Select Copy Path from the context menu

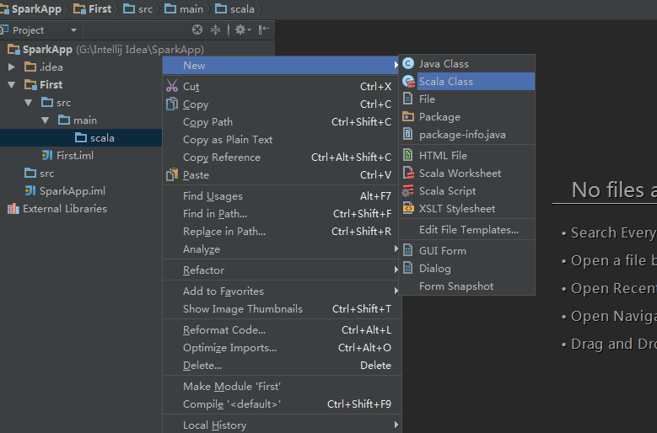tap(282, 122)
